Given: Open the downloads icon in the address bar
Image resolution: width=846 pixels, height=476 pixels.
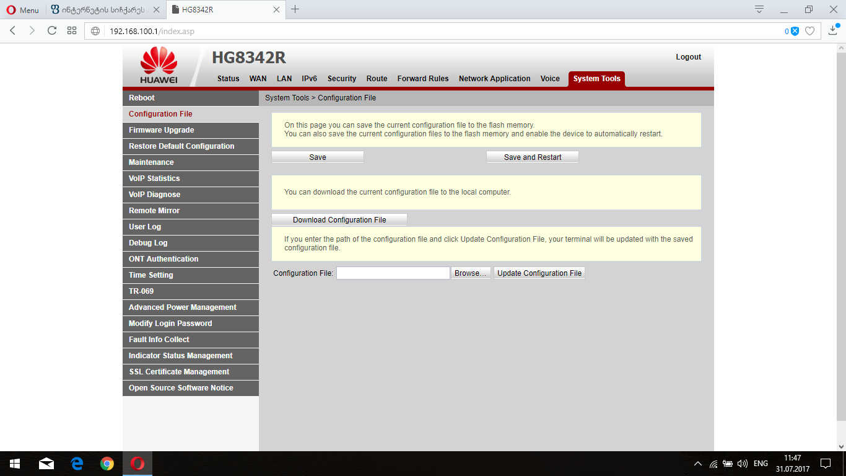Looking at the screenshot, I should [x=833, y=30].
